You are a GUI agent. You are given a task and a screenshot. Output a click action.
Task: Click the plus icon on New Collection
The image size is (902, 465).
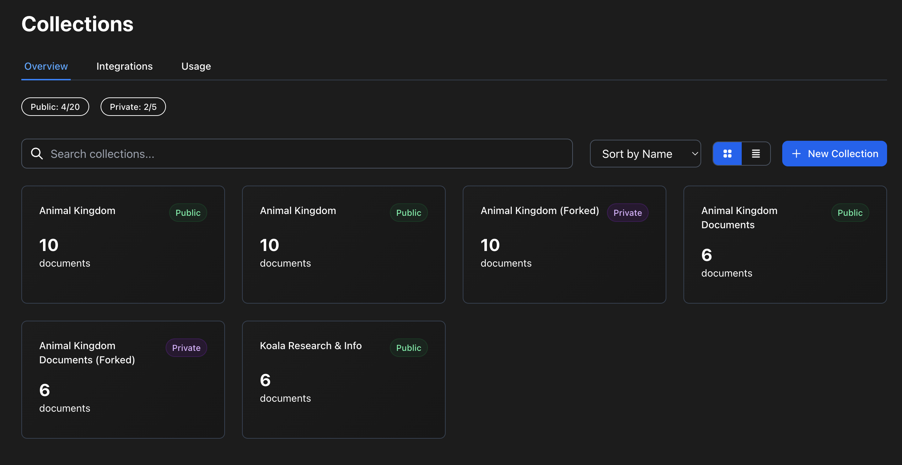point(796,154)
